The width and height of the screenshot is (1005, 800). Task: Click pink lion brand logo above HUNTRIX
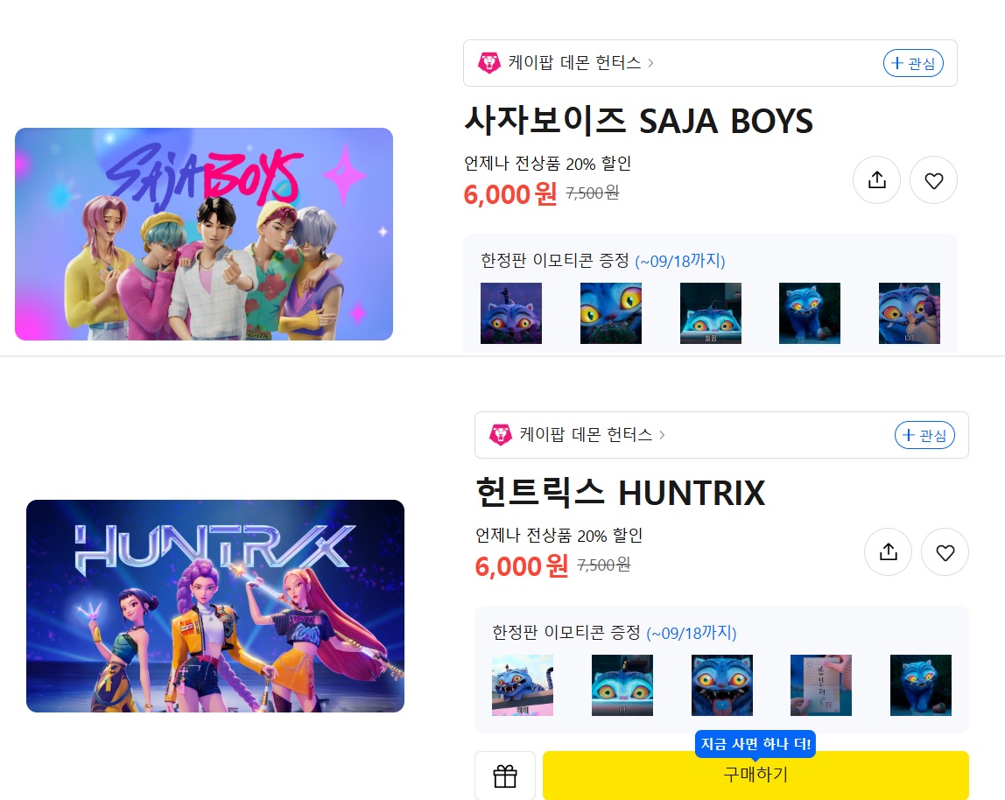(x=501, y=435)
